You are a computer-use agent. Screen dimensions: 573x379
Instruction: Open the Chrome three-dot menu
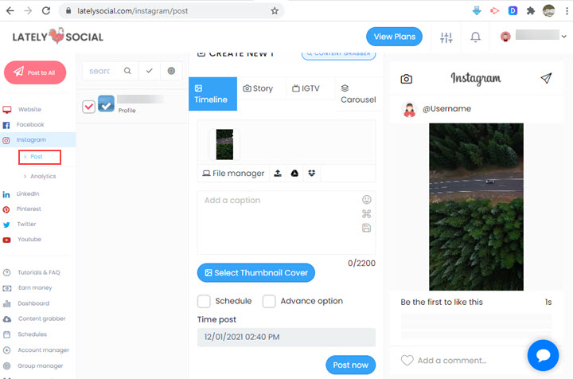pyautogui.click(x=567, y=11)
